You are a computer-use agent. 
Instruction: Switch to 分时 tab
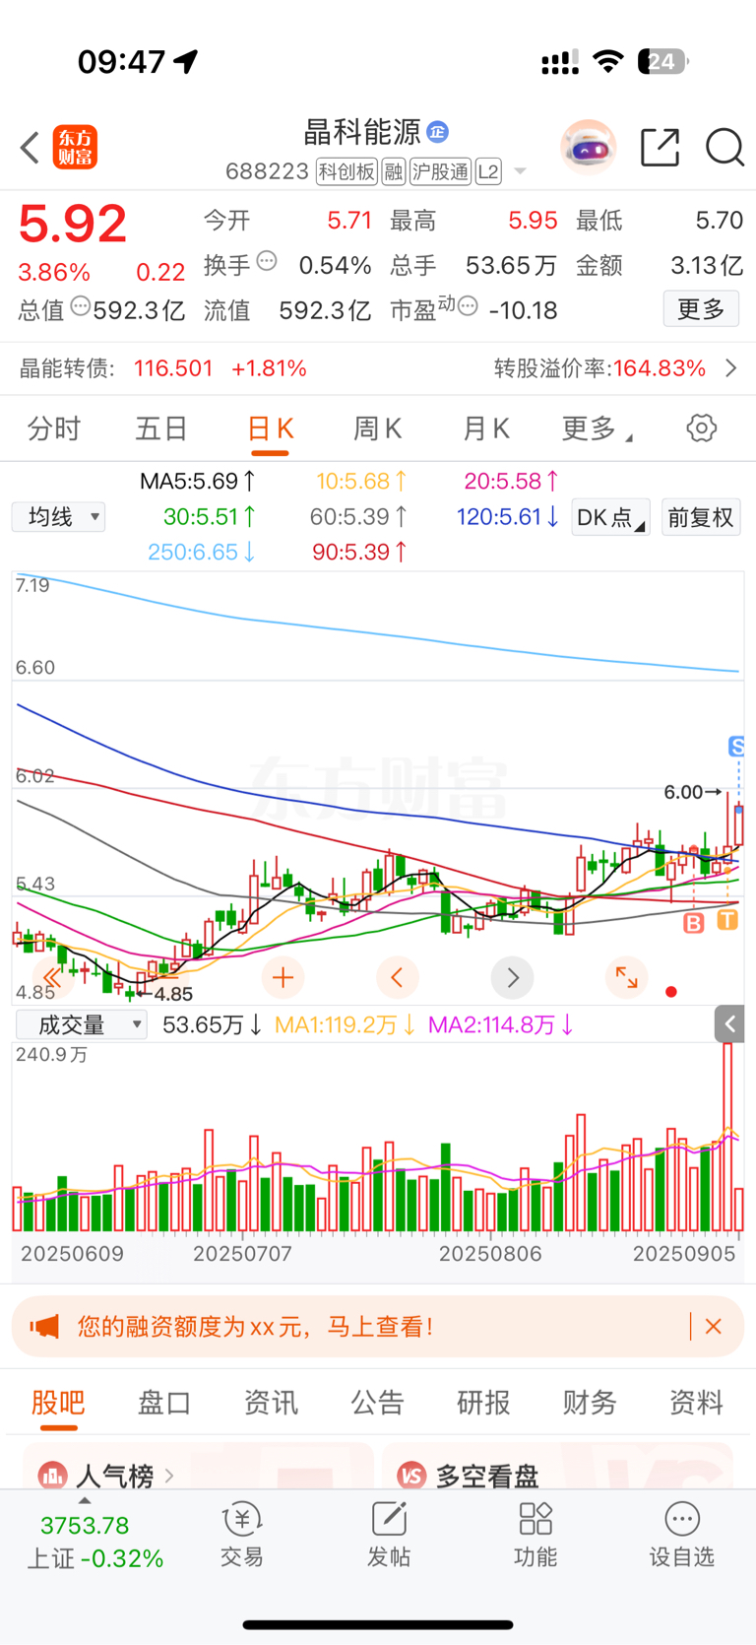coord(54,428)
